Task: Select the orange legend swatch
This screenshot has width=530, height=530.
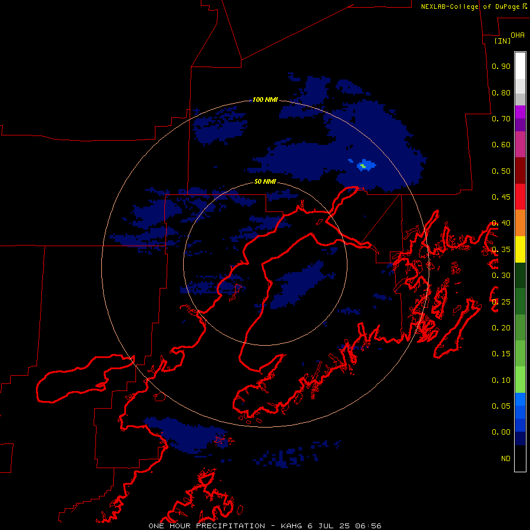Action: point(520,223)
